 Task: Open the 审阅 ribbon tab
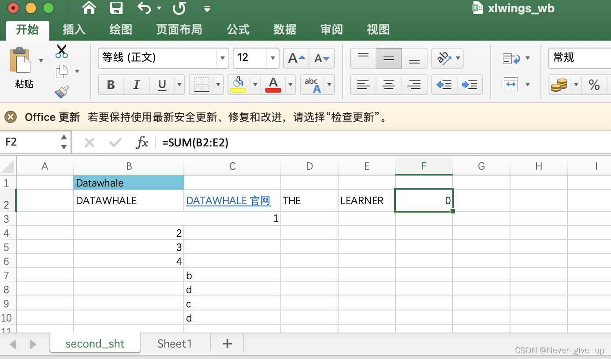[332, 30]
